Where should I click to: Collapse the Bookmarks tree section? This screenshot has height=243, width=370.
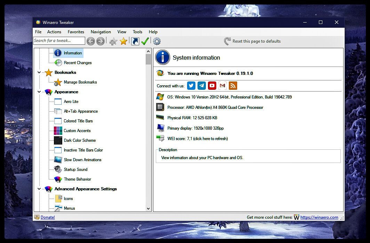click(39, 72)
